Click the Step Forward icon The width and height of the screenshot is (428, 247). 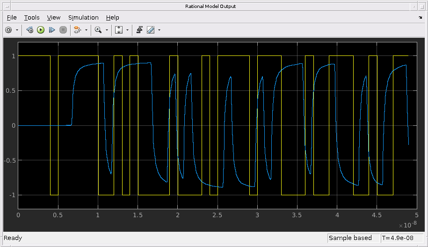point(52,30)
